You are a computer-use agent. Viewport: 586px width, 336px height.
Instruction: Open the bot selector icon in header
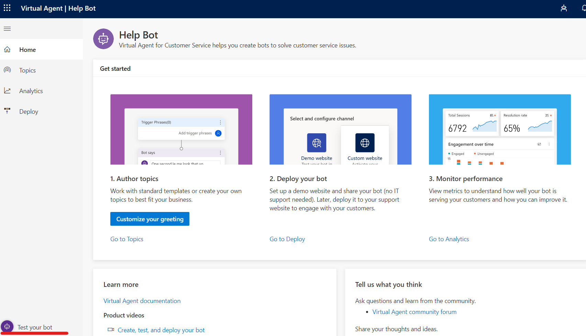[564, 8]
